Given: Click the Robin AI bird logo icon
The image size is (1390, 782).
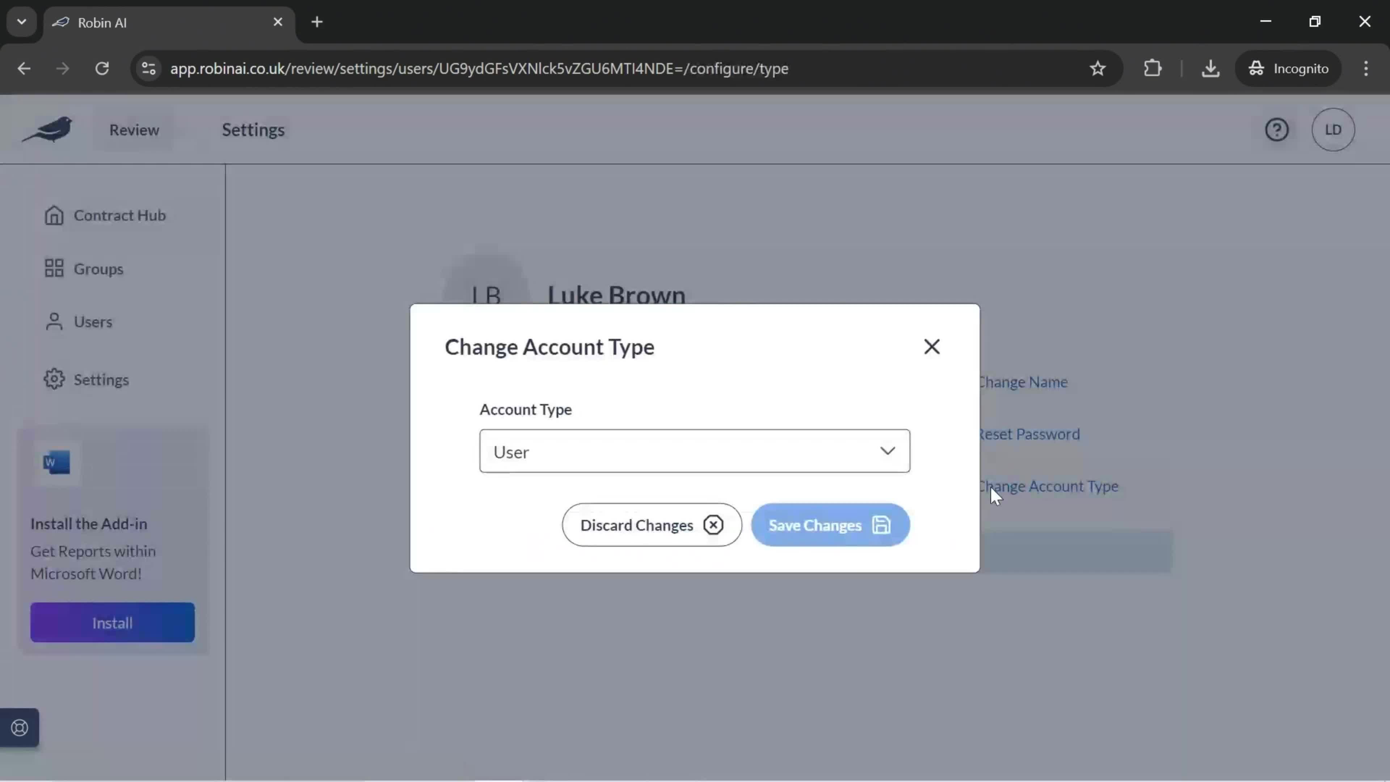Looking at the screenshot, I should coord(48,129).
